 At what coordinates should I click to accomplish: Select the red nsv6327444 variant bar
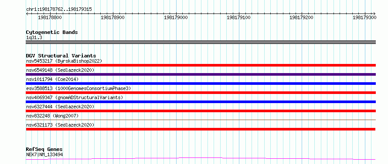point(201,111)
